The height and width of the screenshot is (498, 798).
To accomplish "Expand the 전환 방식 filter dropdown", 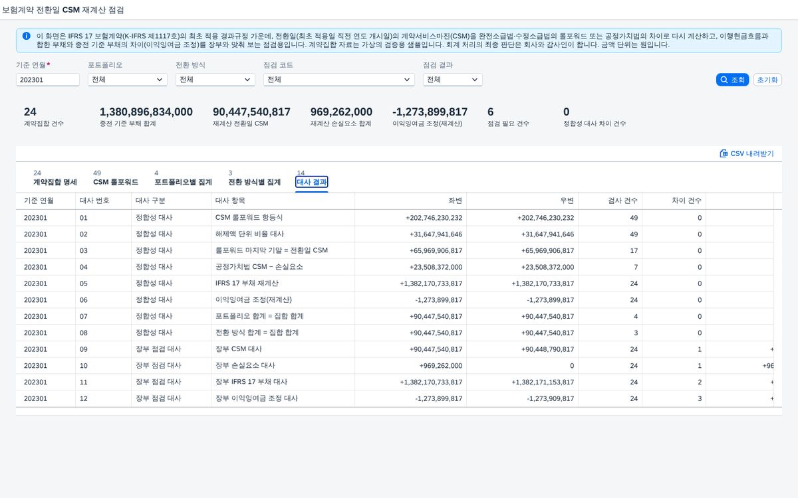I will coord(215,80).
